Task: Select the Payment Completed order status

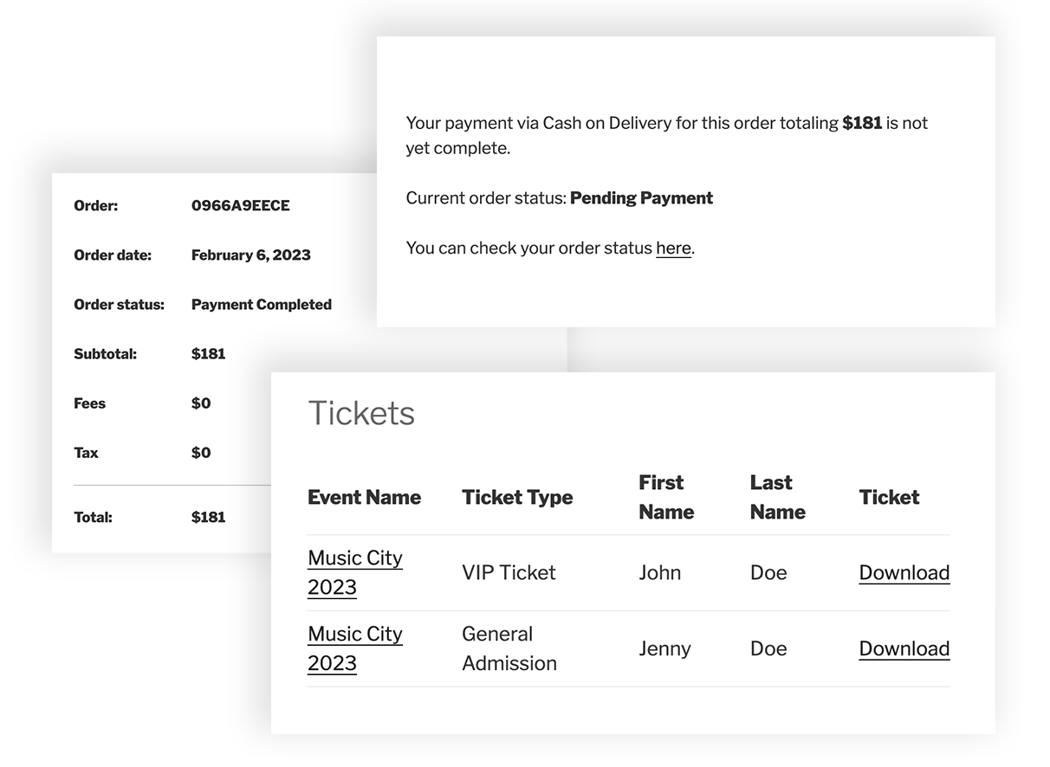Action: click(x=261, y=305)
